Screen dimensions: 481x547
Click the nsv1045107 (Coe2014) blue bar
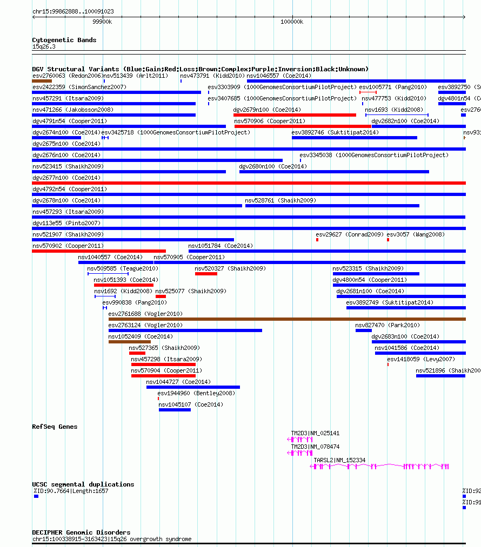point(175,410)
